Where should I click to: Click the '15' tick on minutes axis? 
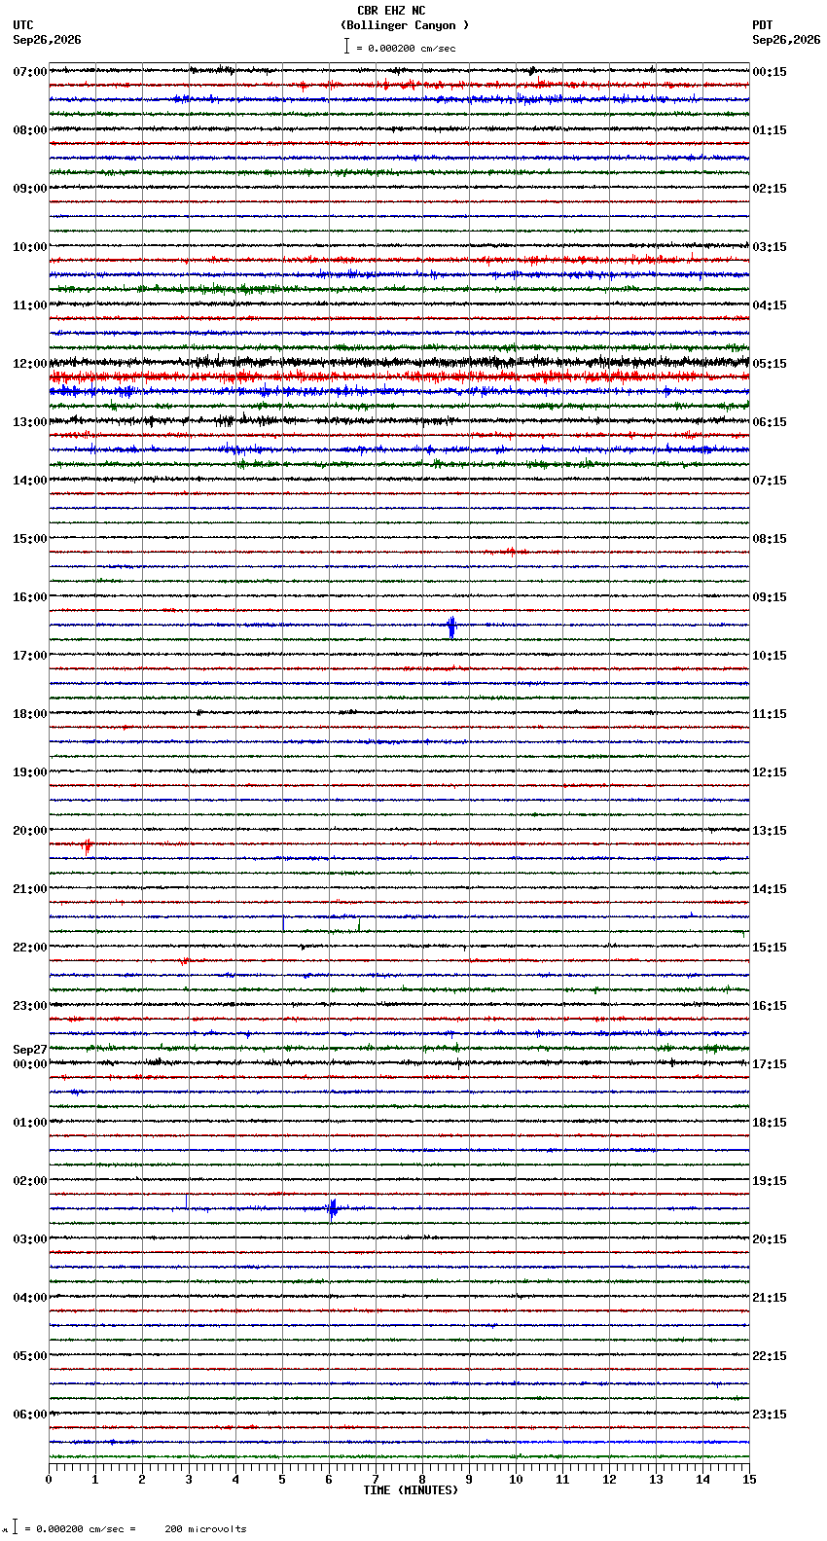[749, 1480]
